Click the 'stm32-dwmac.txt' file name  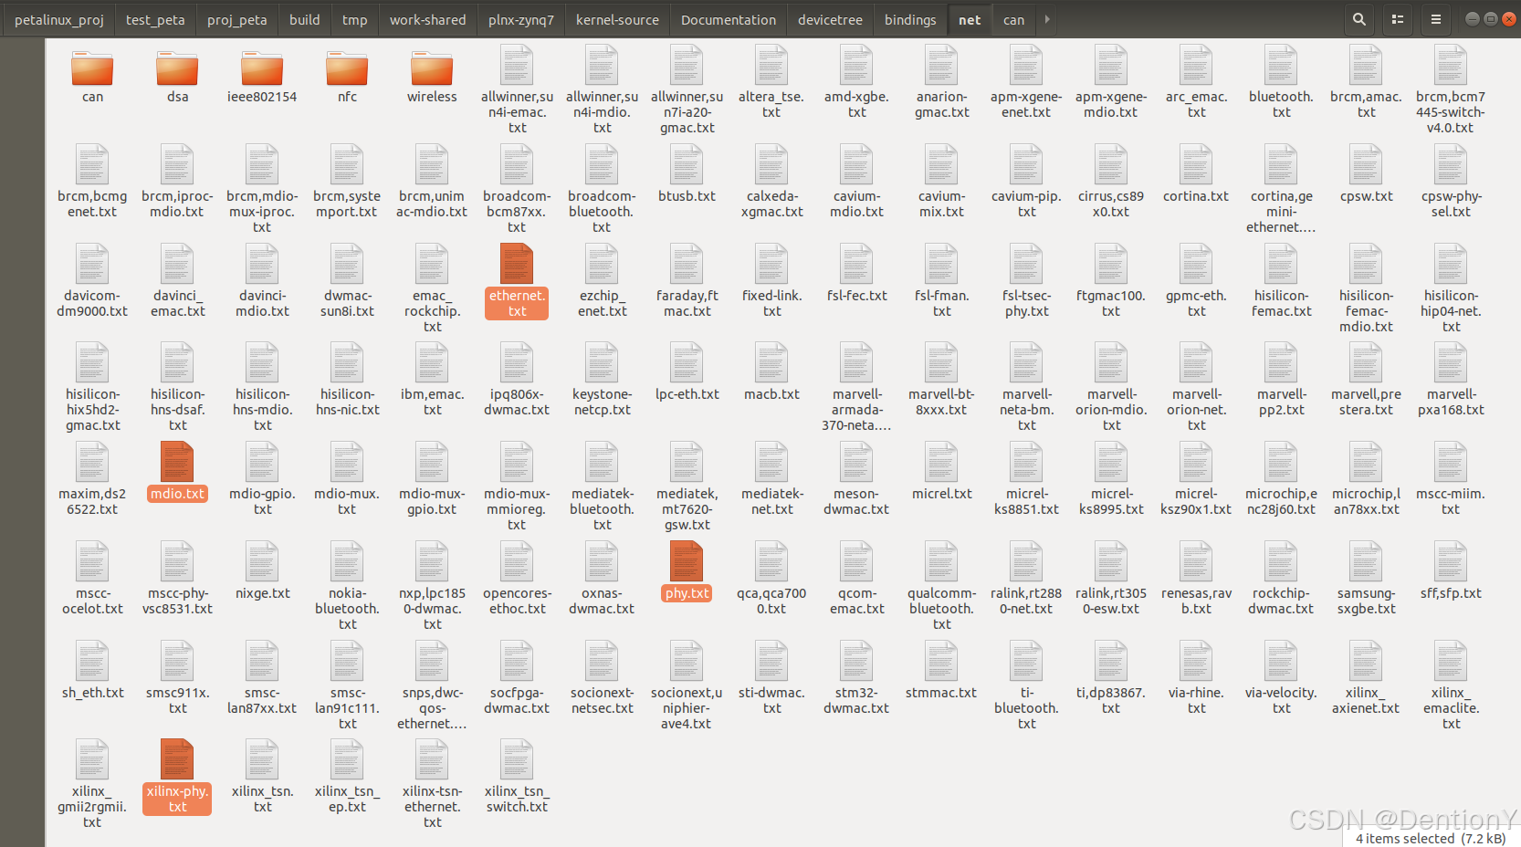(x=856, y=701)
